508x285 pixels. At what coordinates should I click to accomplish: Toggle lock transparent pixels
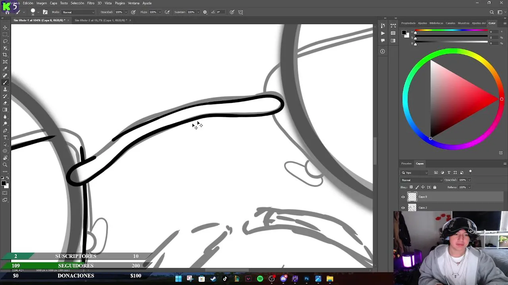tap(411, 187)
